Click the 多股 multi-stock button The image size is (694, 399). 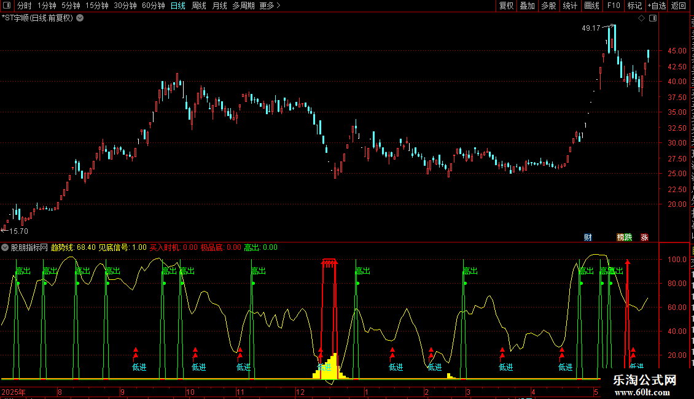[549, 6]
